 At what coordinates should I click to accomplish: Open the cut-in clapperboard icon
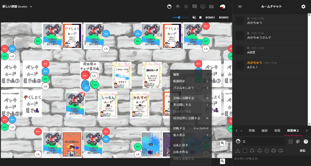[211, 7]
